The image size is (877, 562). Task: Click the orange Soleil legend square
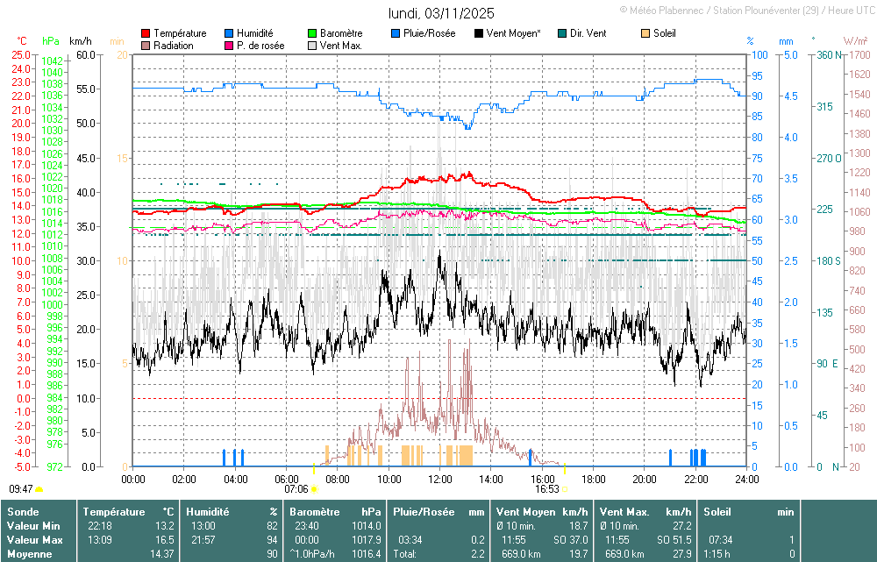pyautogui.click(x=645, y=33)
